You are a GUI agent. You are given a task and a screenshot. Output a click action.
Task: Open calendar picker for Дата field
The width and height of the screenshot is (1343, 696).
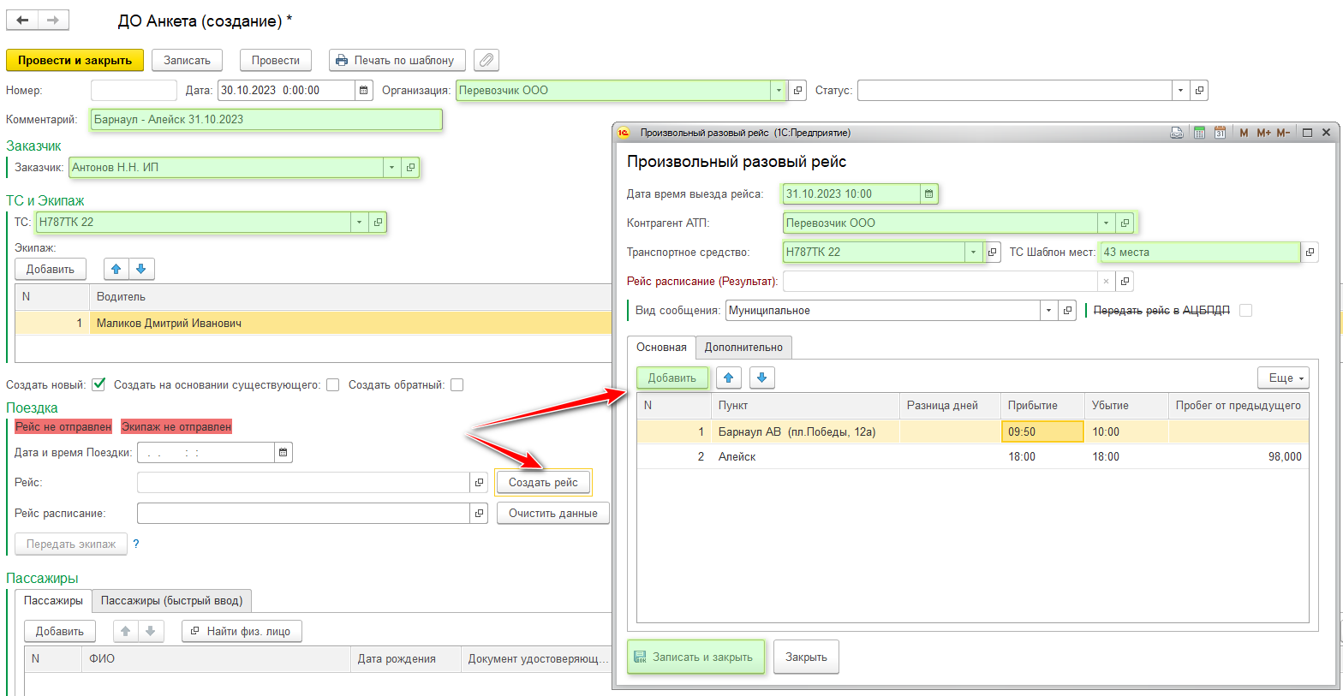point(364,90)
